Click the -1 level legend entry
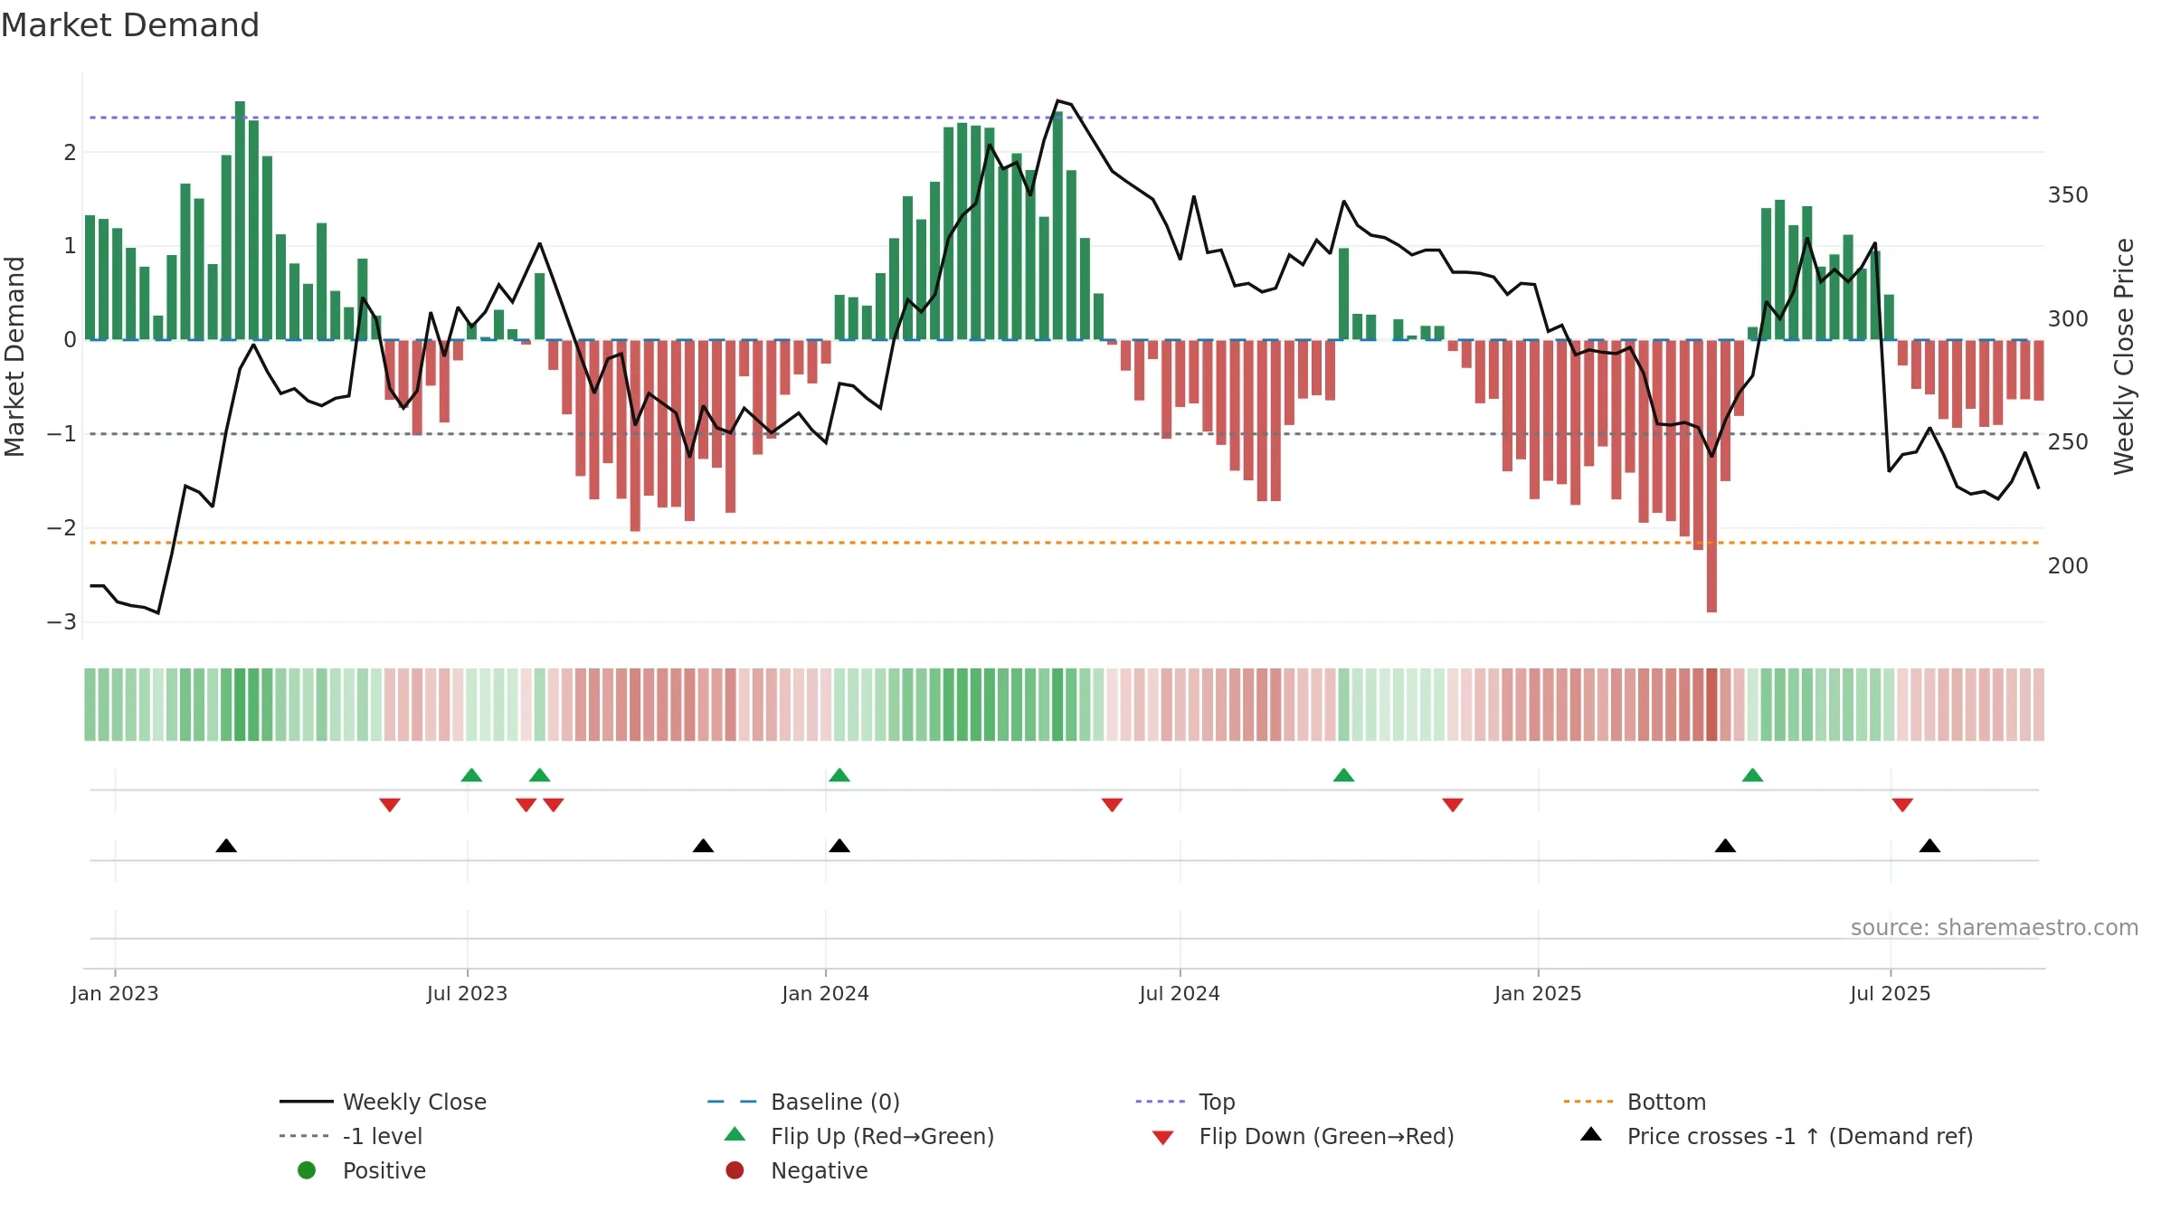Image resolution: width=2171 pixels, height=1221 pixels. 351,1136
